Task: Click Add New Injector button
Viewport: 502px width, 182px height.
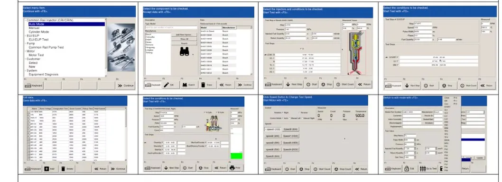Action: click(x=184, y=35)
